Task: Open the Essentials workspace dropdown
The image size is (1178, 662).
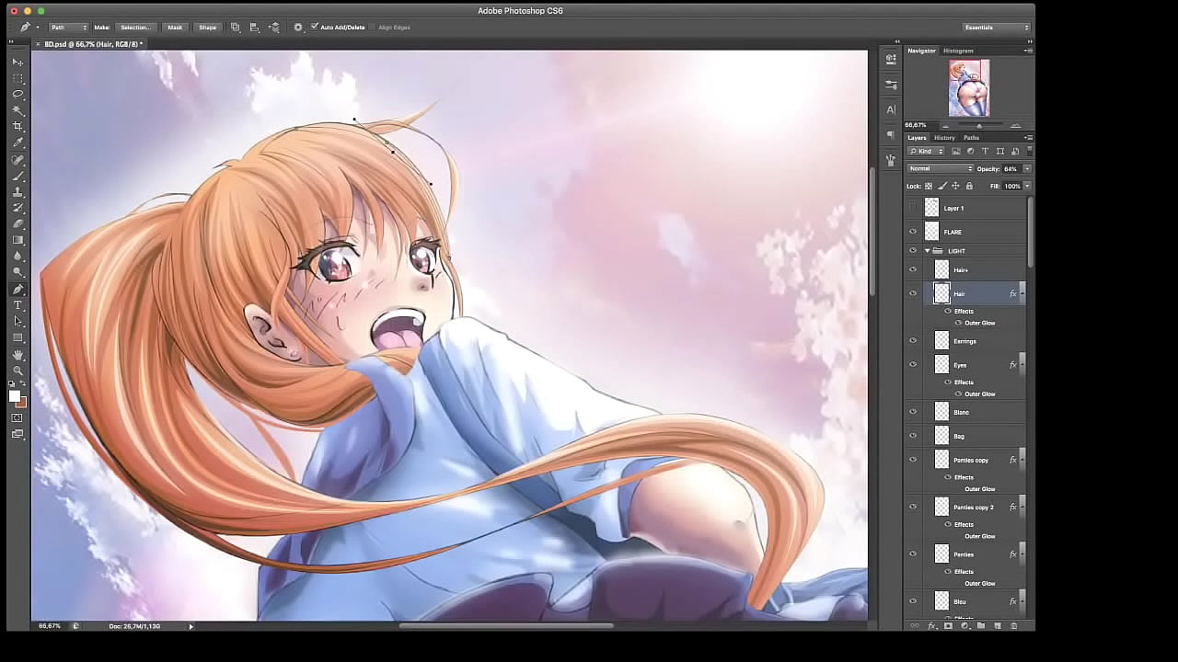Action: pos(996,28)
